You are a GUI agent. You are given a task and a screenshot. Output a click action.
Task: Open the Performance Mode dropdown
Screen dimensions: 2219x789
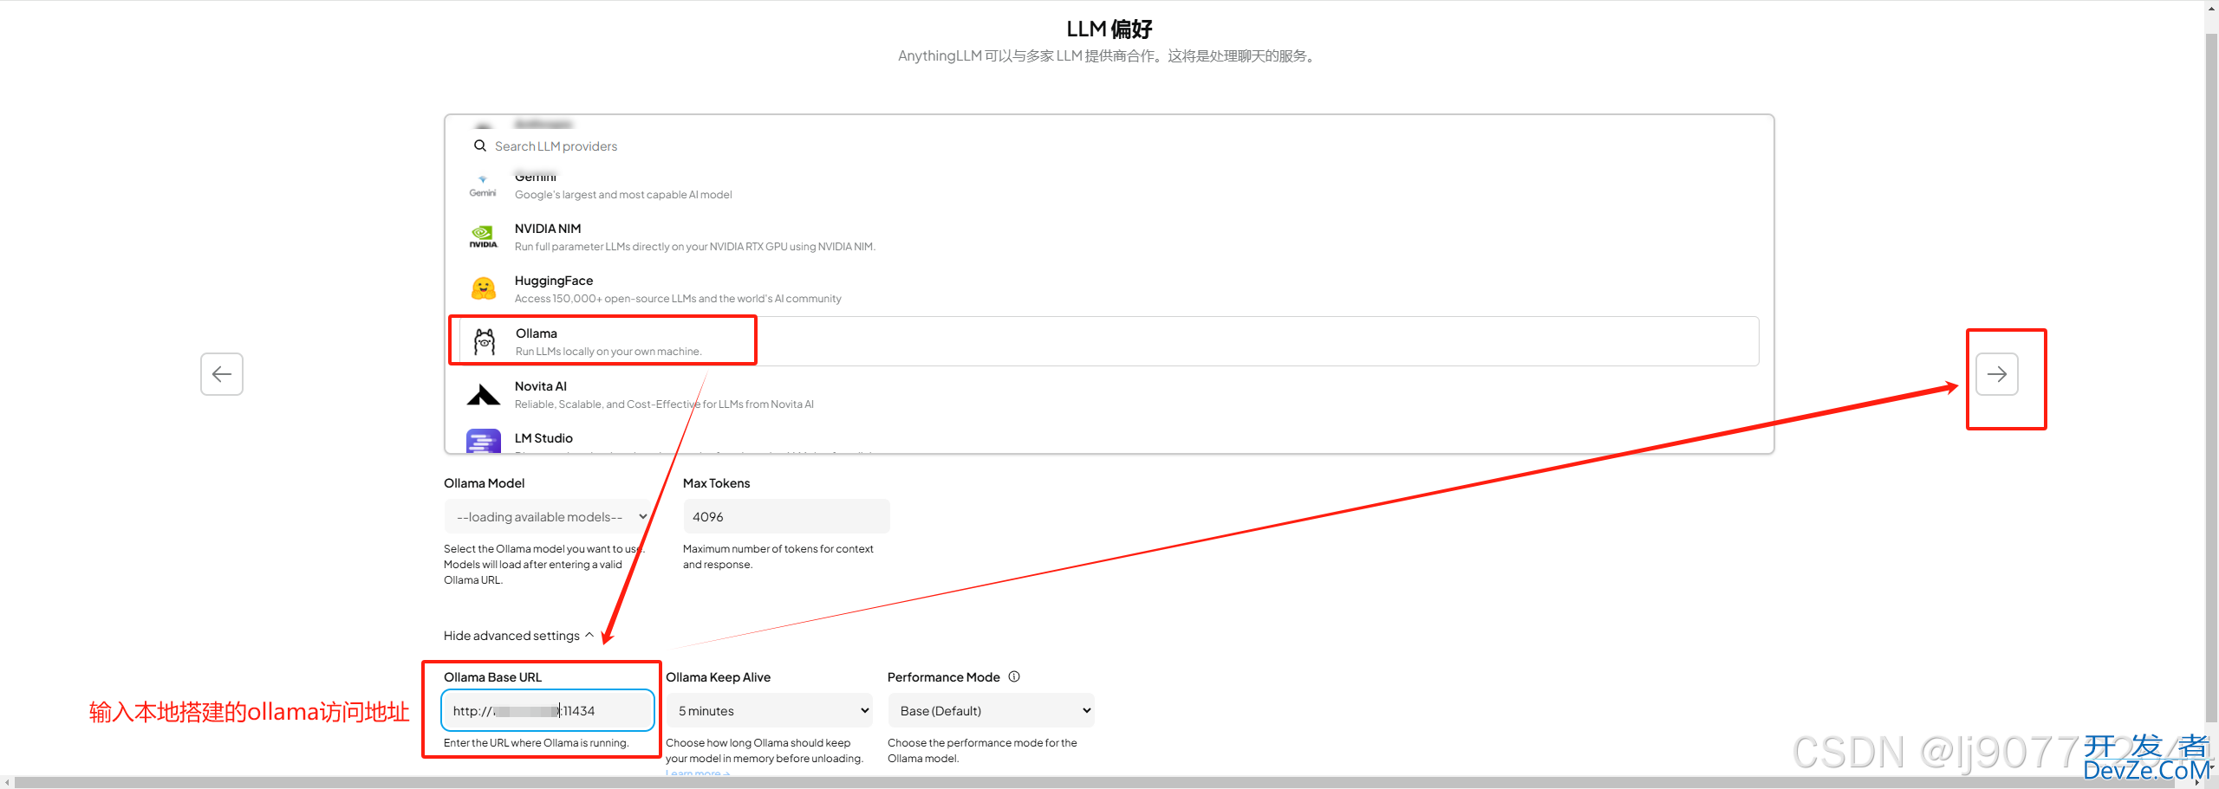(992, 710)
